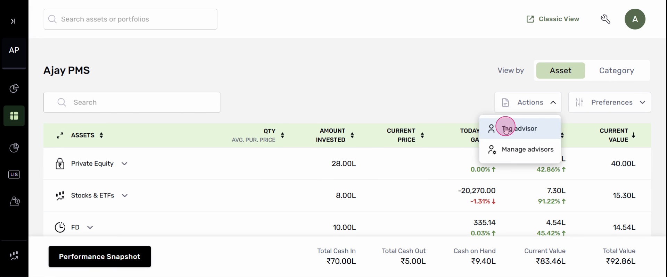This screenshot has width=667, height=277.
Task: Expand the collapsed sidebar arrow icon
Action: pos(13,21)
